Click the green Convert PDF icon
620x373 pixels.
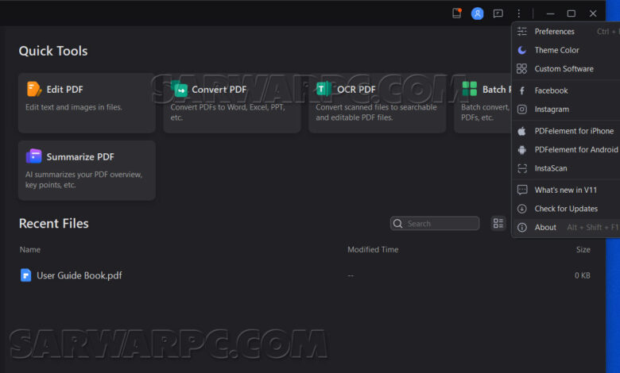[x=180, y=89]
